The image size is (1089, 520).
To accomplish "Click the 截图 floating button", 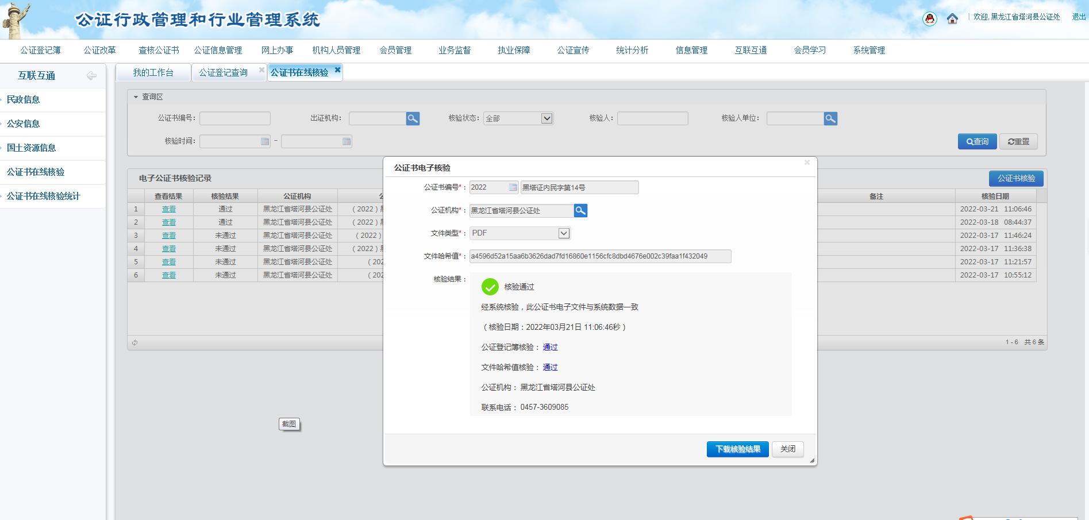I will coord(289,424).
